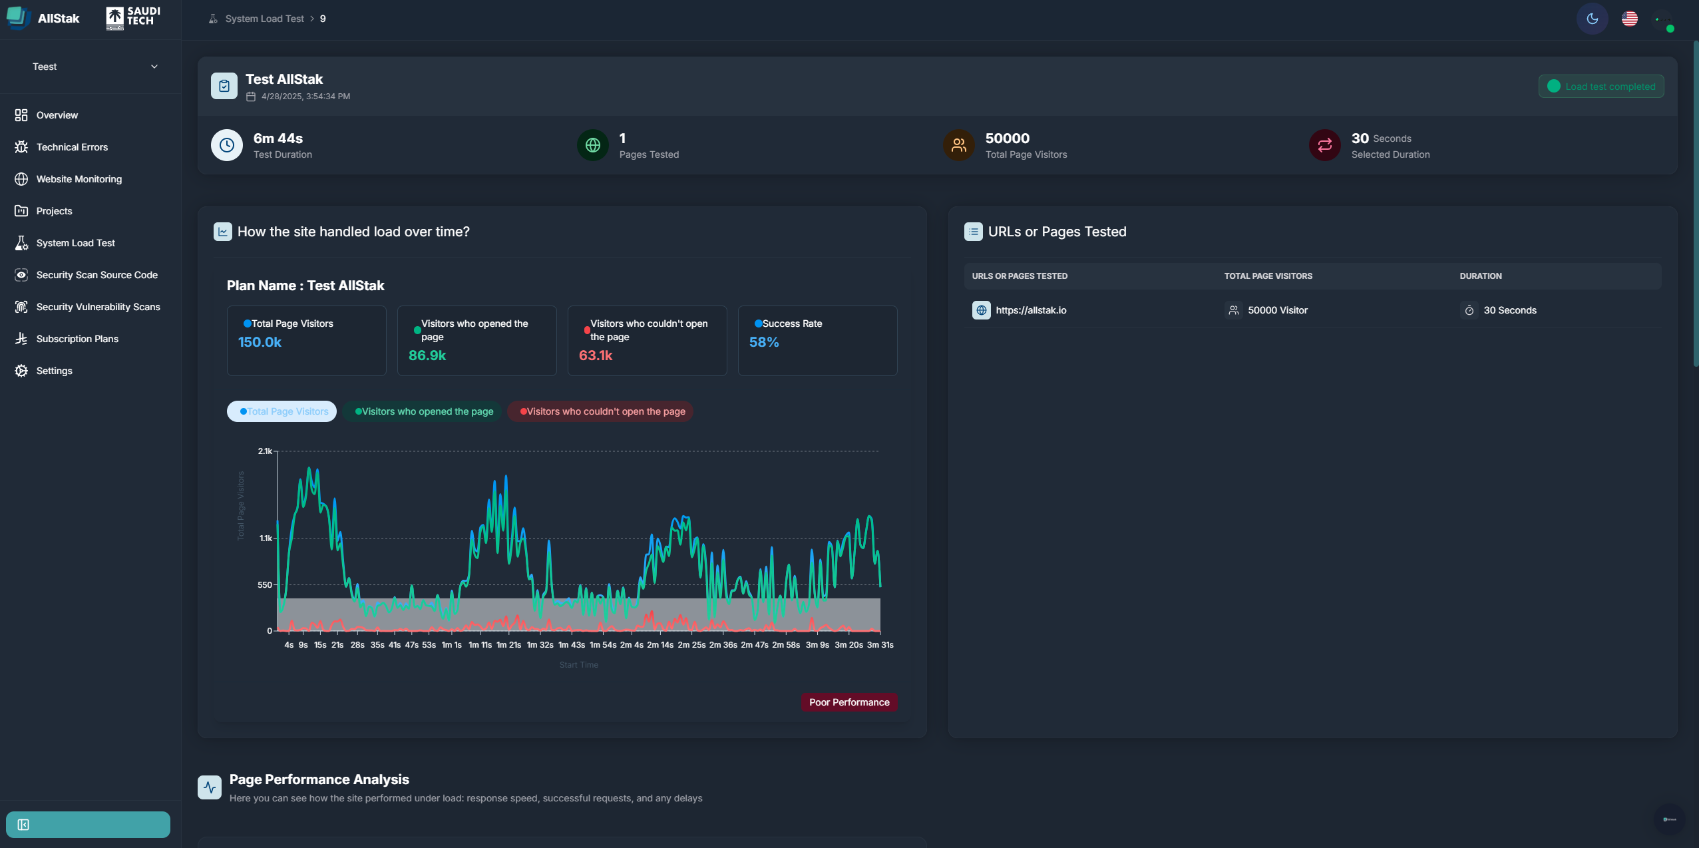
Task: Click the calendar icon beside test date
Action: tap(251, 97)
